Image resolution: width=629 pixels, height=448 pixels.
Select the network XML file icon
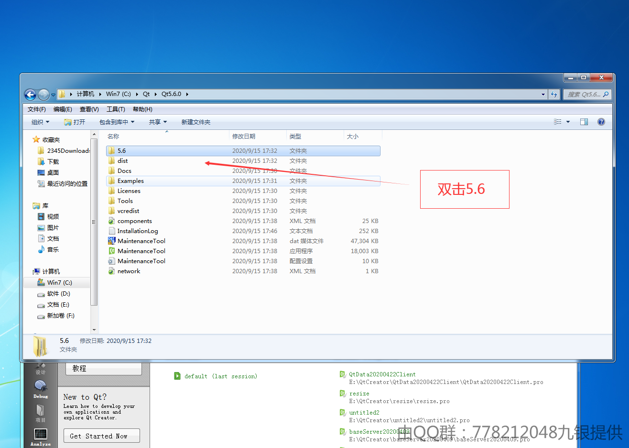[x=111, y=271]
